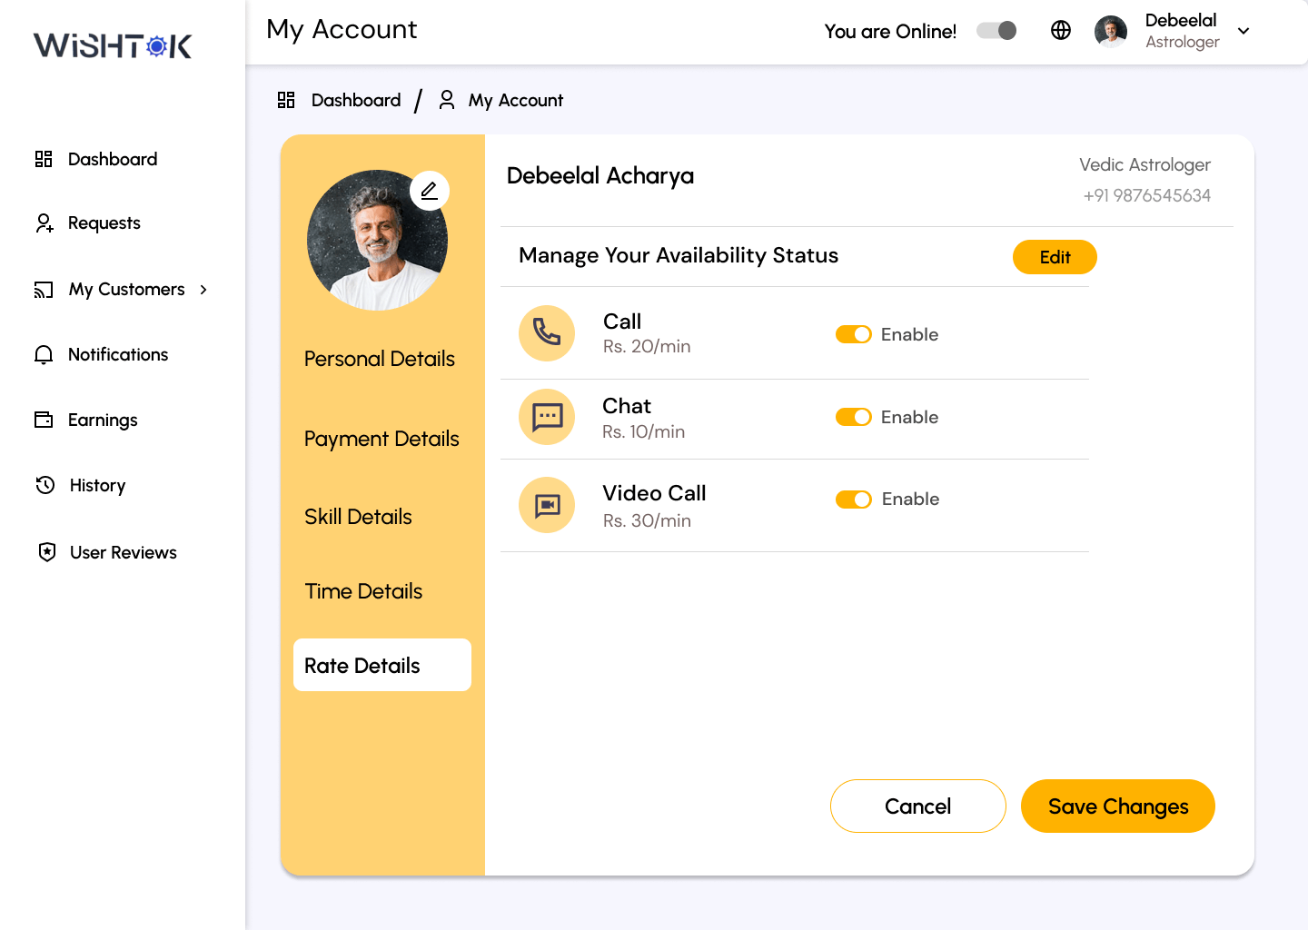Image resolution: width=1308 pixels, height=930 pixels.
Task: Click the History clock icon
Action: [45, 485]
